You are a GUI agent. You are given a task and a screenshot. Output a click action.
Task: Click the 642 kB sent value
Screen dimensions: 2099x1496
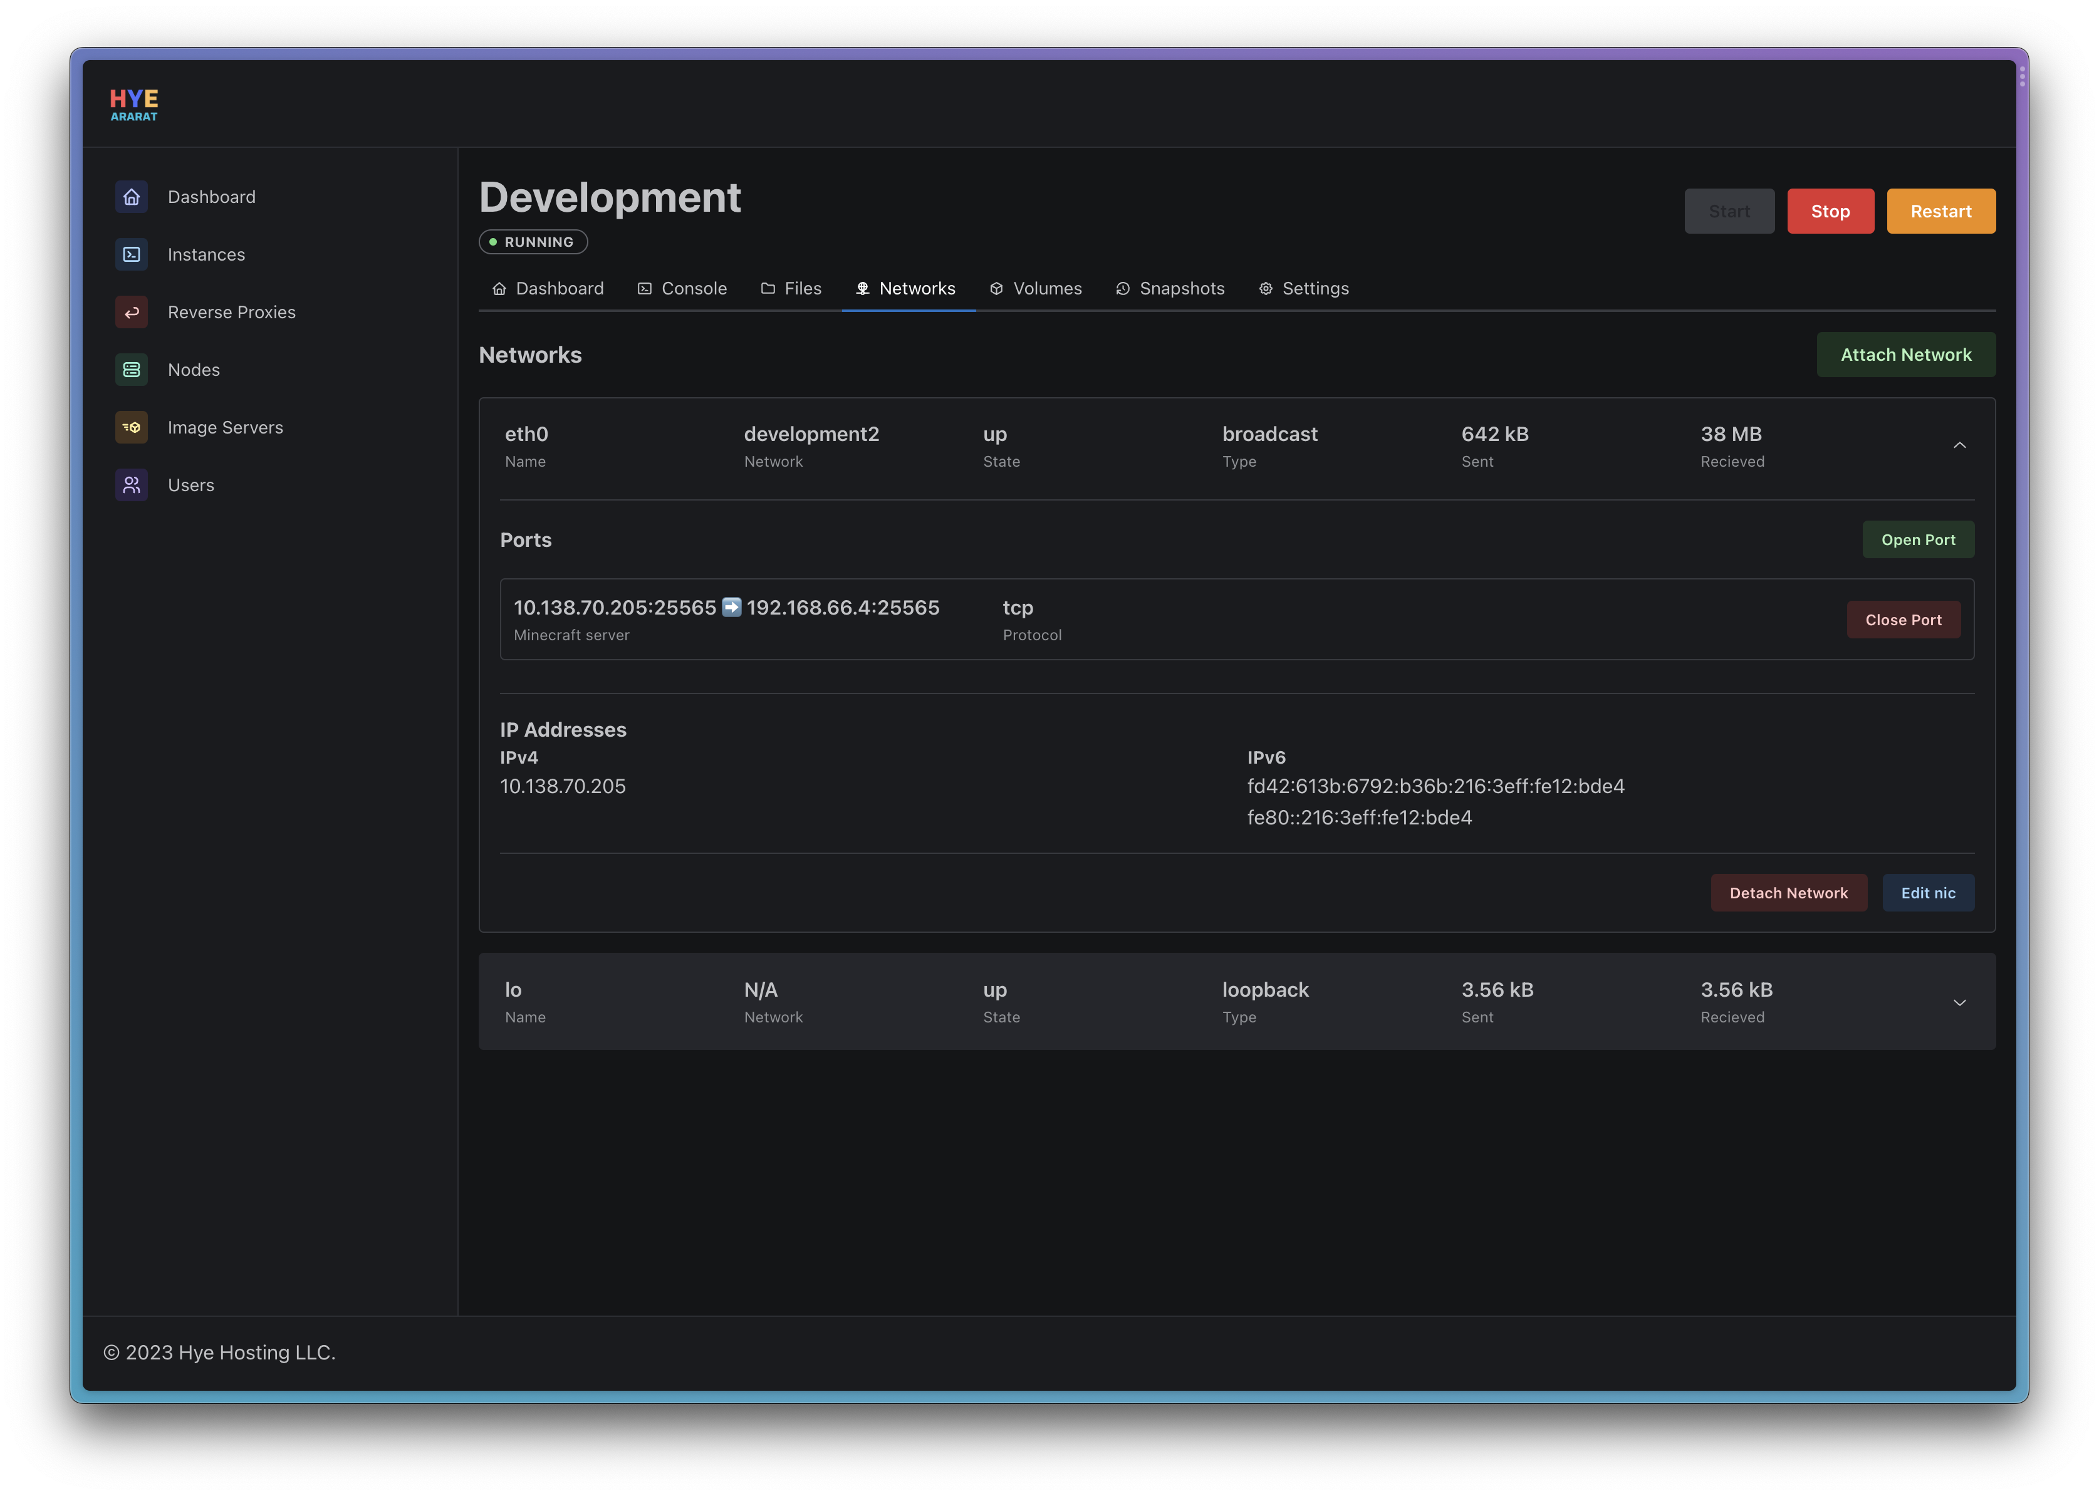[x=1494, y=434]
